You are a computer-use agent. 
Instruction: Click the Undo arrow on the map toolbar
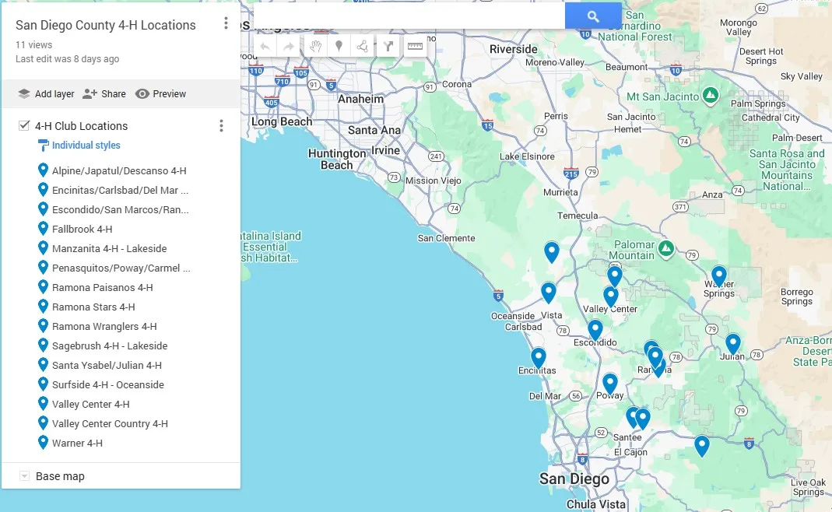(x=265, y=45)
